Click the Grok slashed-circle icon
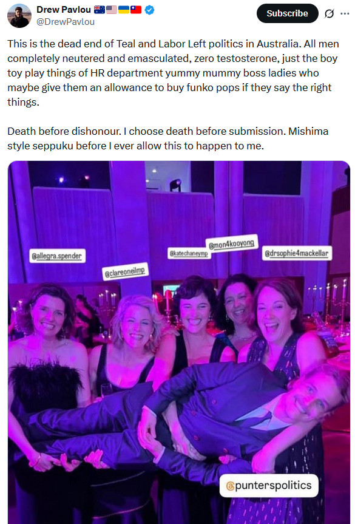Screen dimensions: 355x524 pos(330,13)
